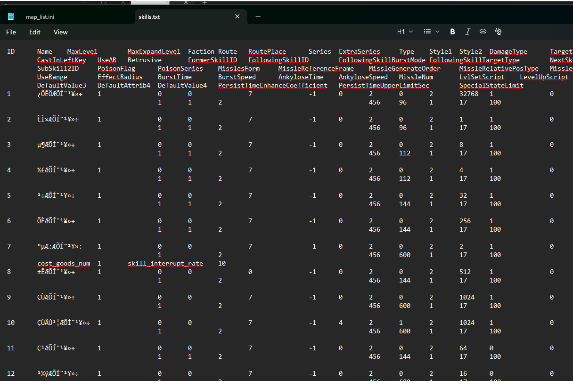The width and height of the screenshot is (573, 388).
Task: Click the MissleGenerateOrder header word
Action: (x=405, y=68)
